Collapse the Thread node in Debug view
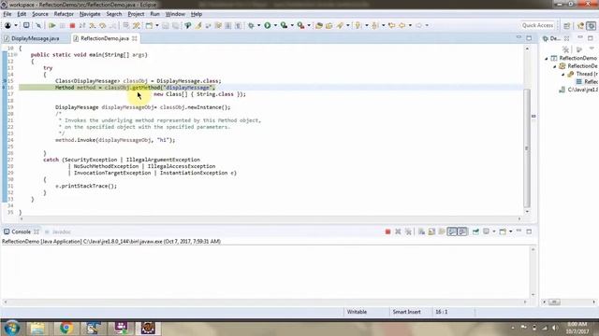Viewport: 599px width, 336px height. [x=563, y=75]
